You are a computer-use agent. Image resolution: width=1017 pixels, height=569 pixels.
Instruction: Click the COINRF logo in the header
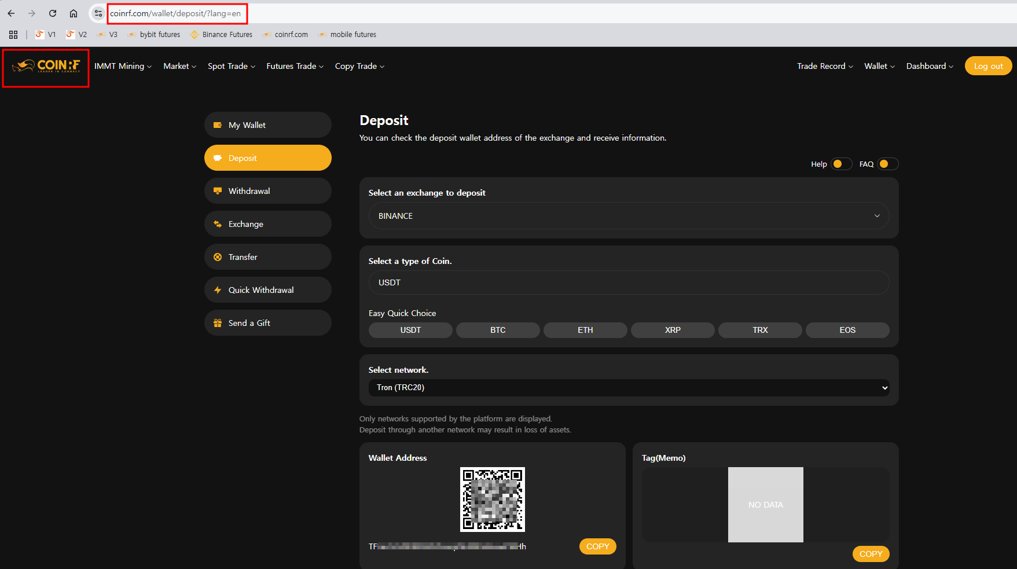[x=46, y=66]
